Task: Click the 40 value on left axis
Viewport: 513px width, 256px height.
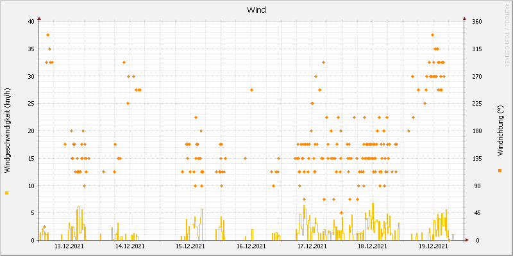Action: tap(31, 22)
